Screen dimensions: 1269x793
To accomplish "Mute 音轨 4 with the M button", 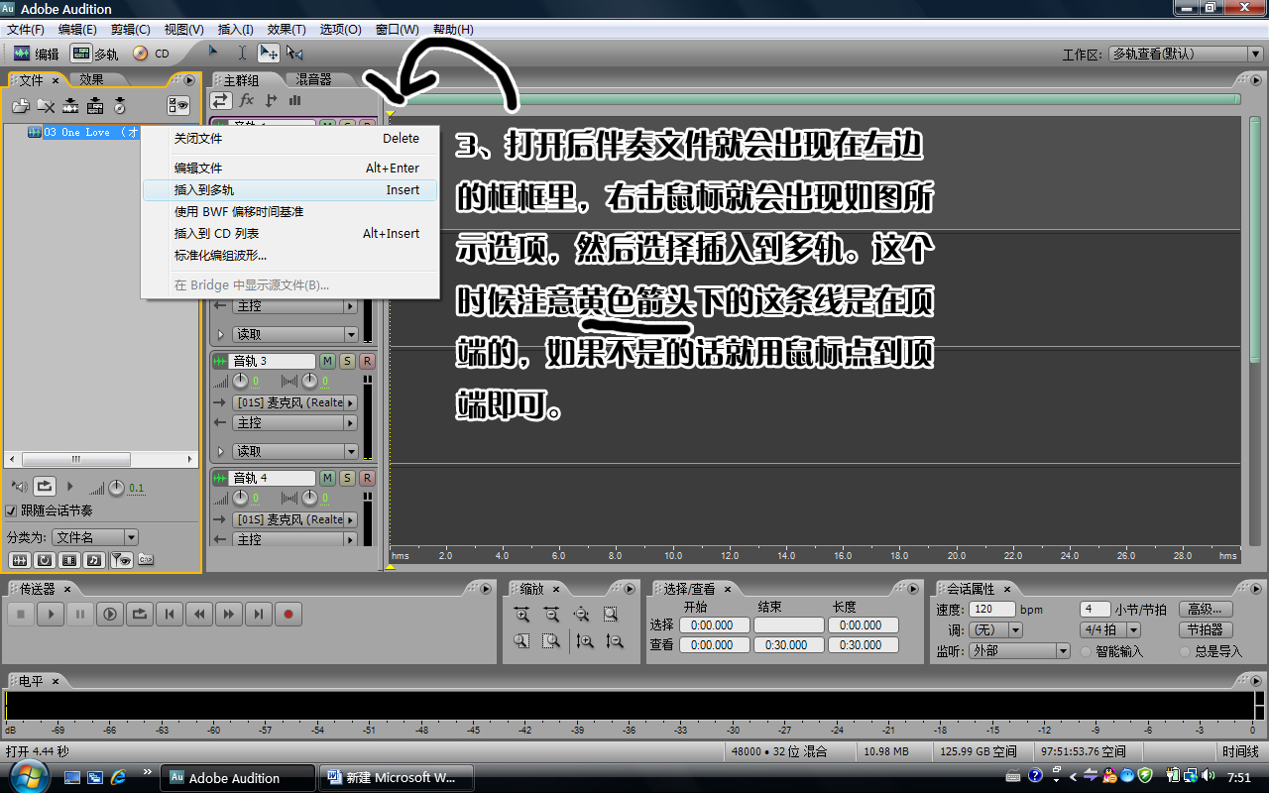I will coord(327,478).
